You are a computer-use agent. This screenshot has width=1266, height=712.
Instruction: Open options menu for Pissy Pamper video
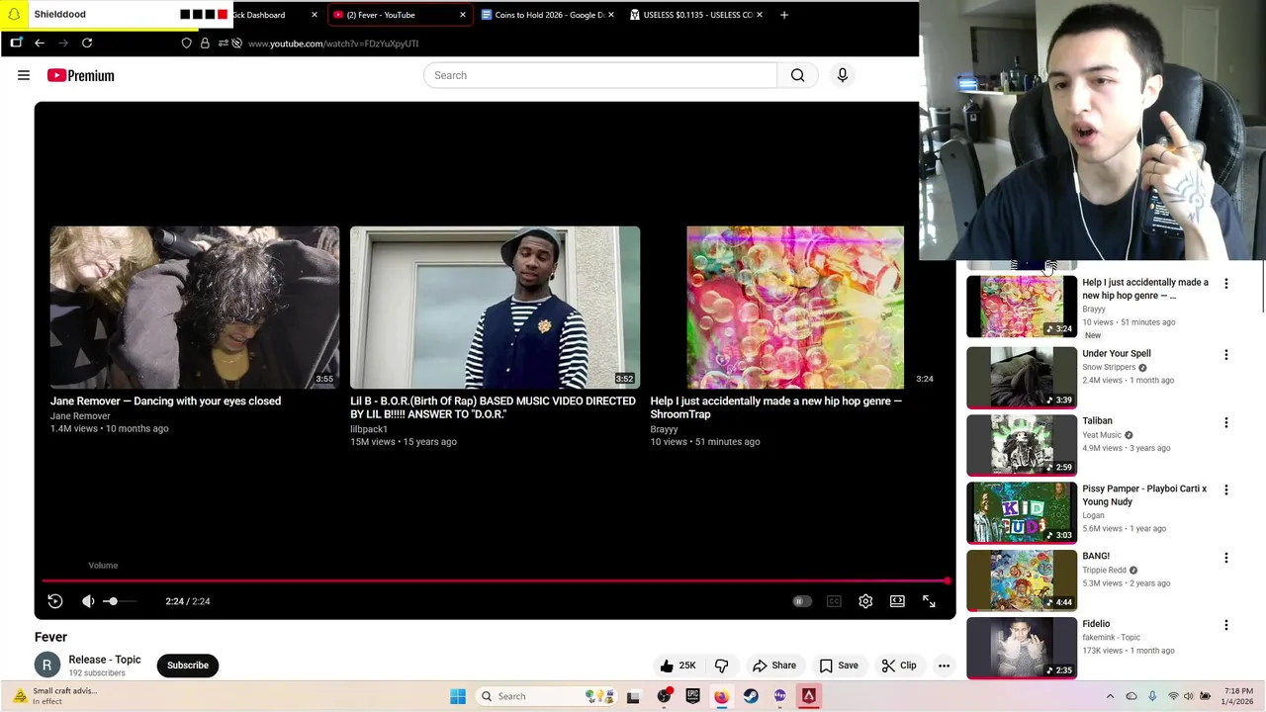[x=1226, y=490]
